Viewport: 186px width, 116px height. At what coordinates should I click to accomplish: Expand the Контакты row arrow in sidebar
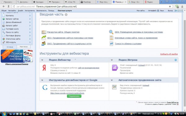coord(30,16)
